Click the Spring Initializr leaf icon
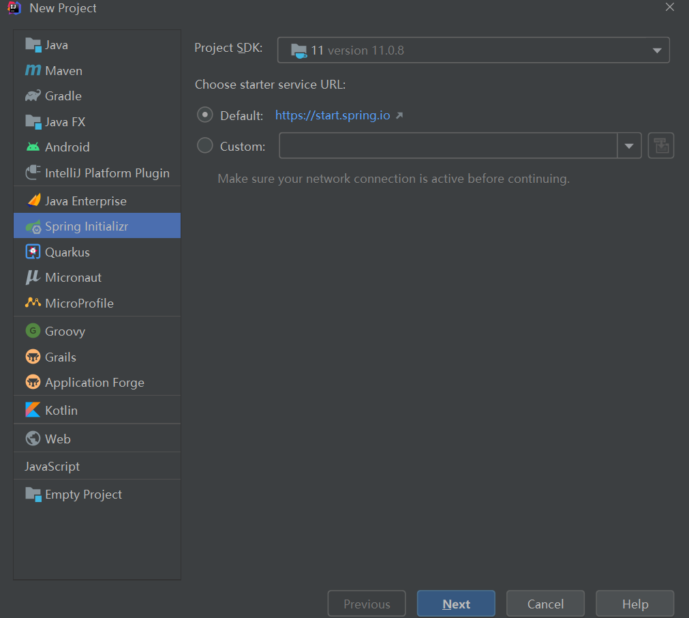 tap(33, 226)
